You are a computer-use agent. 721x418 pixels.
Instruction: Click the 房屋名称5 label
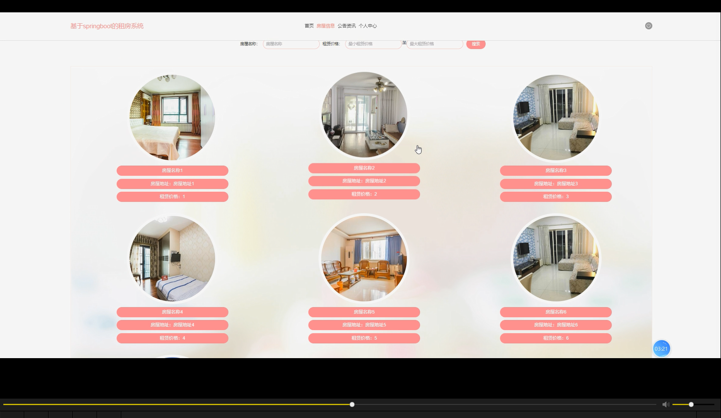[364, 312]
